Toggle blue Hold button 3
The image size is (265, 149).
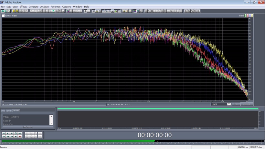[250, 16]
